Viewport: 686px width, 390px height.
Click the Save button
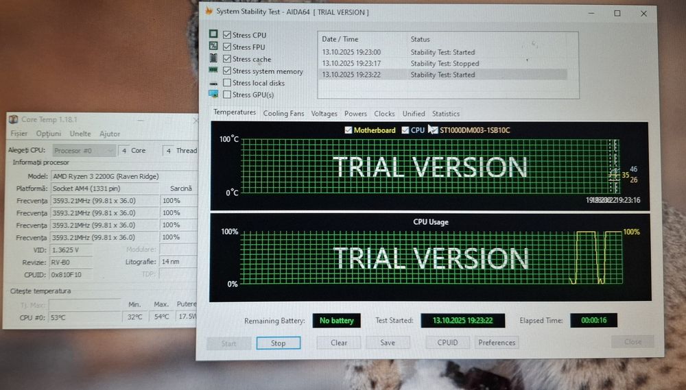coord(388,342)
